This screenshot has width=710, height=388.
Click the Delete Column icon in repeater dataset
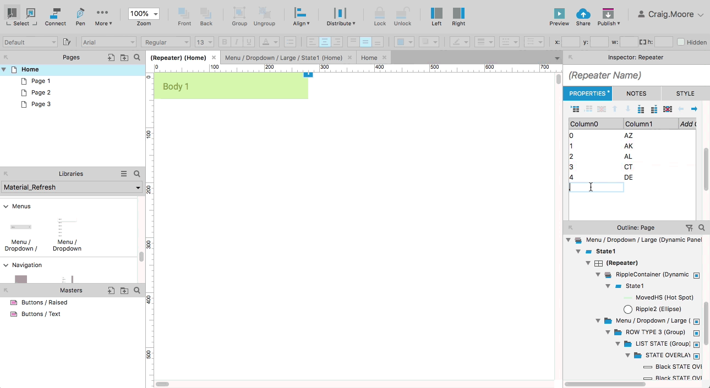[668, 109]
